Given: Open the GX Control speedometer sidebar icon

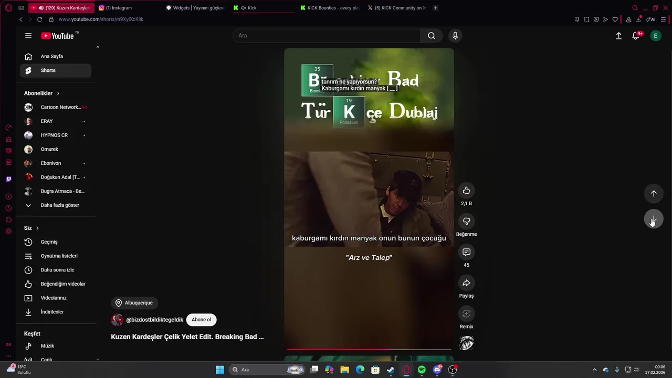Looking at the screenshot, I should tap(8, 128).
